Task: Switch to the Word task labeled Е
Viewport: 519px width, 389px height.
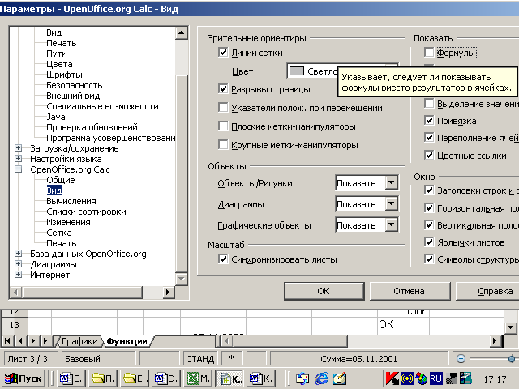Action: pos(71,378)
